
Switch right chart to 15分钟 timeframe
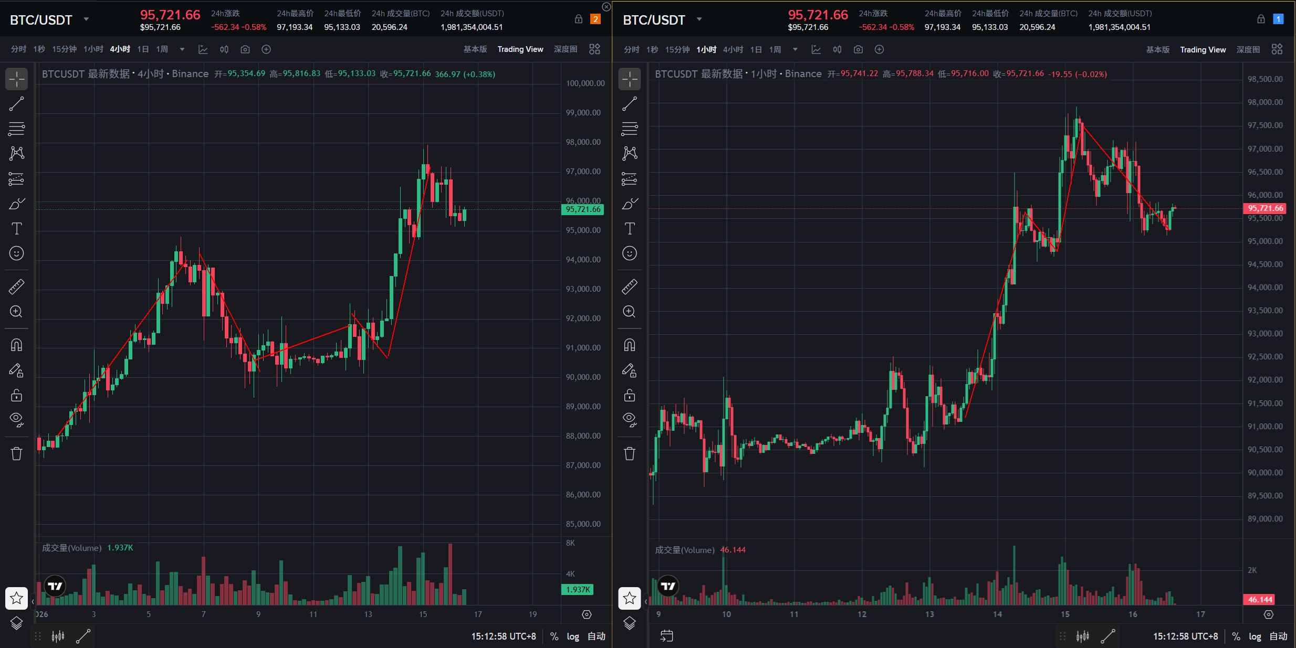[677, 49]
